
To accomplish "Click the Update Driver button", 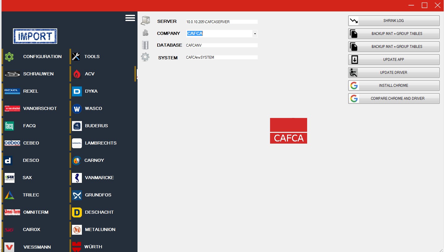I will [x=394, y=73].
